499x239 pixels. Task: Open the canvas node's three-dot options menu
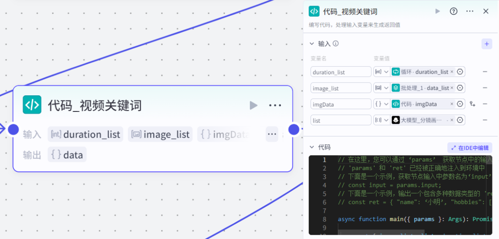coord(275,105)
